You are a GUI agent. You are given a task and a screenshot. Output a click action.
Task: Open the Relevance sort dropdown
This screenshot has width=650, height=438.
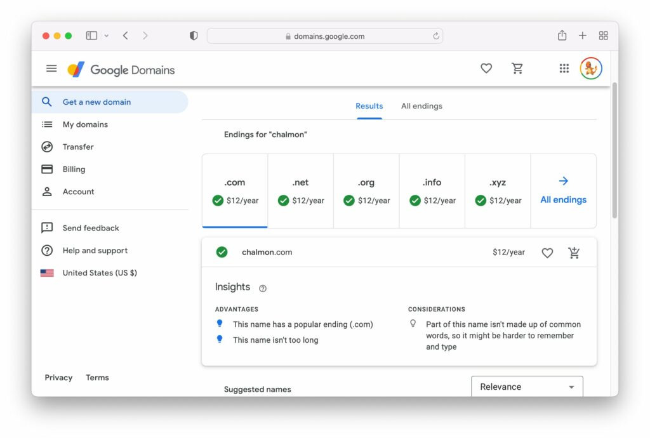click(527, 387)
